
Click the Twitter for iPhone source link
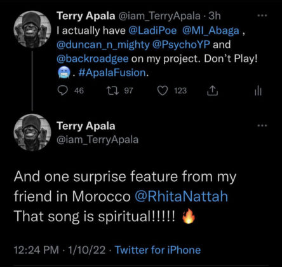(158, 250)
